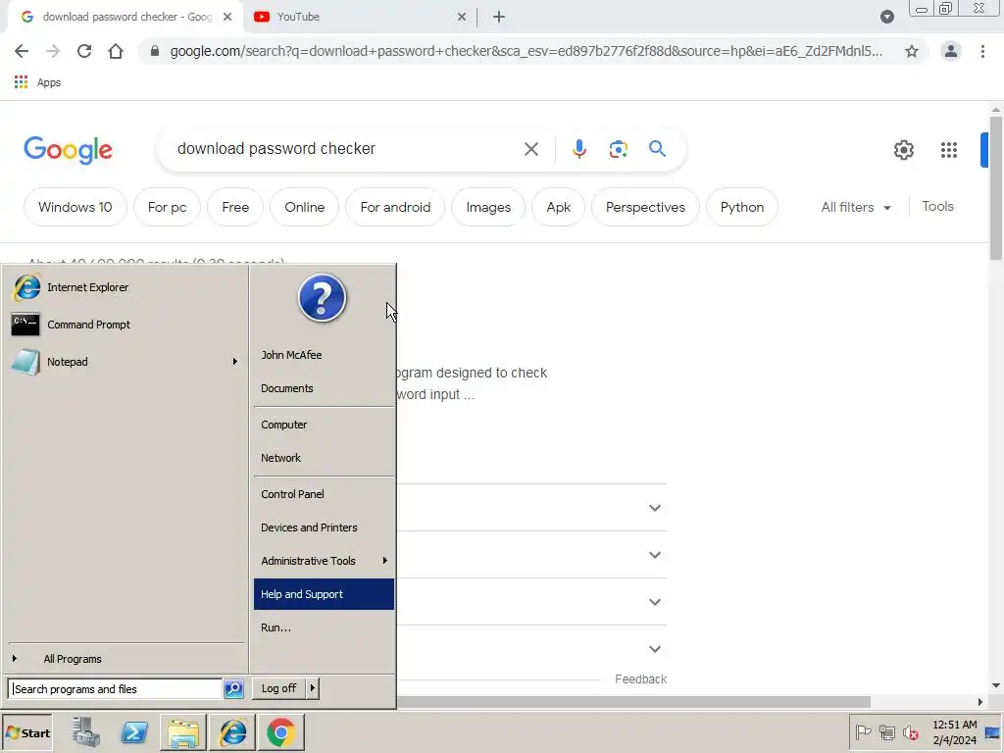The image size is (1004, 753).
Task: Click the Chrome address bar URL
Action: click(526, 51)
